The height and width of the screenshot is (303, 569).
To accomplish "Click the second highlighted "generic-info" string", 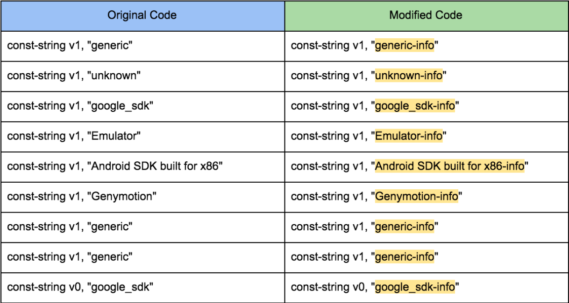I will (x=405, y=227).
